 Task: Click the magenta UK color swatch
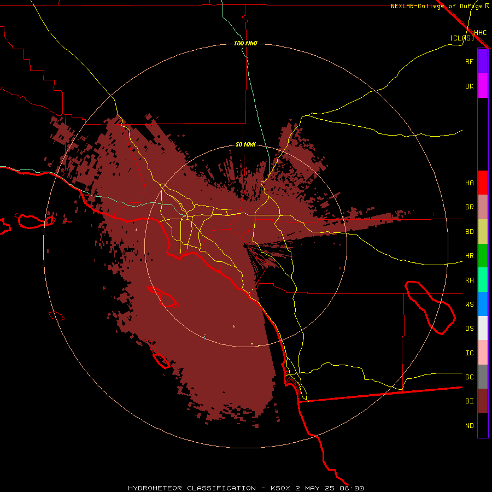tap(483, 86)
